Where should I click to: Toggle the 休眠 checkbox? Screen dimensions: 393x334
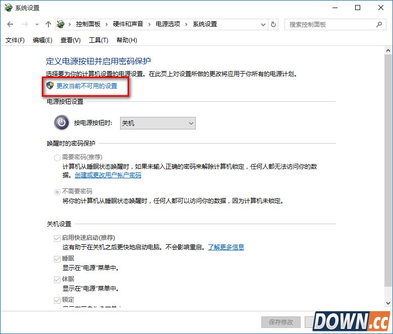point(57,280)
